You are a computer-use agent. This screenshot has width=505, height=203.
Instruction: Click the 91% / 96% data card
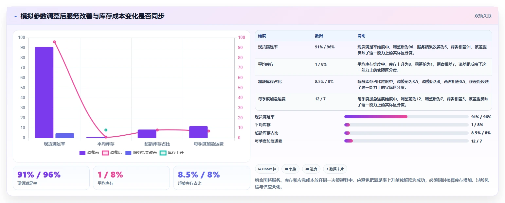[x=51, y=178]
